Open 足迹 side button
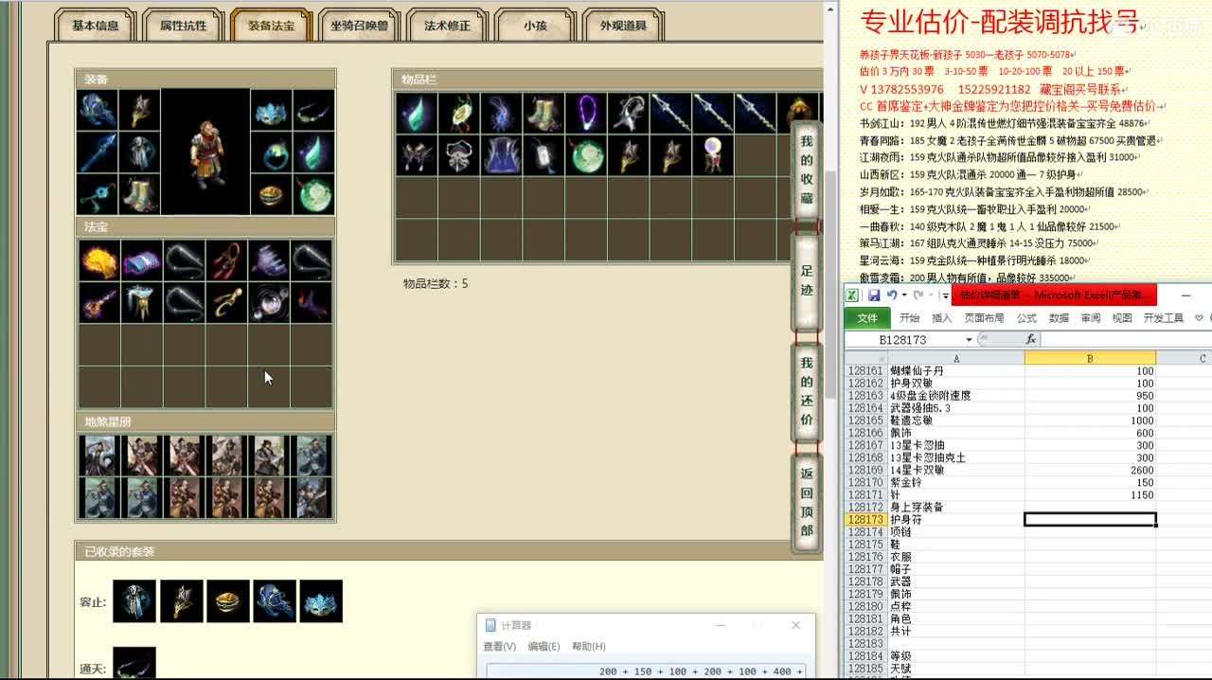Viewport: 1212px width, 680px height. pos(807,280)
